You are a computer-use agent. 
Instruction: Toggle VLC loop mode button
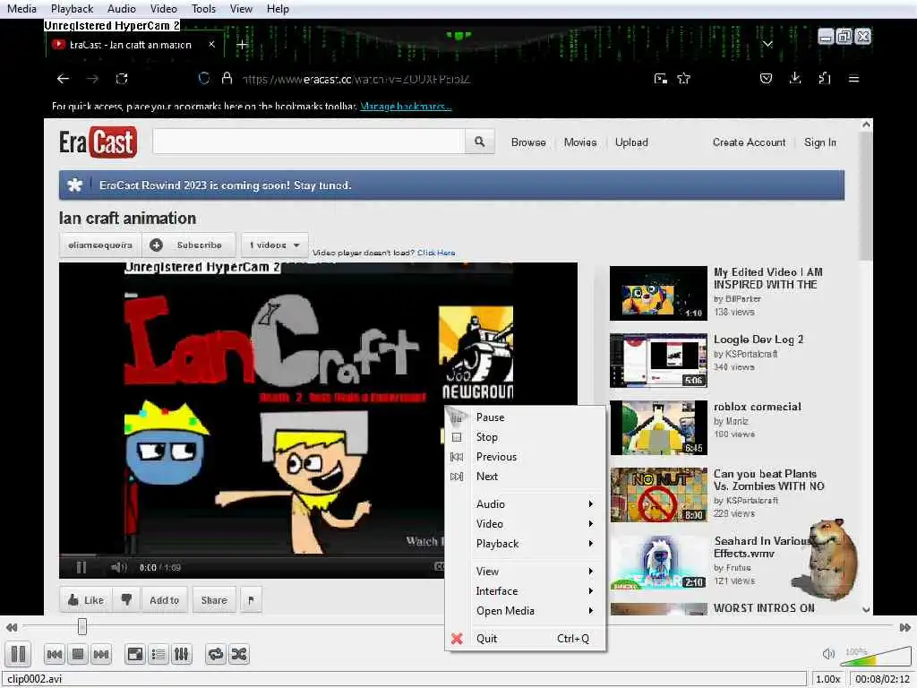(216, 654)
